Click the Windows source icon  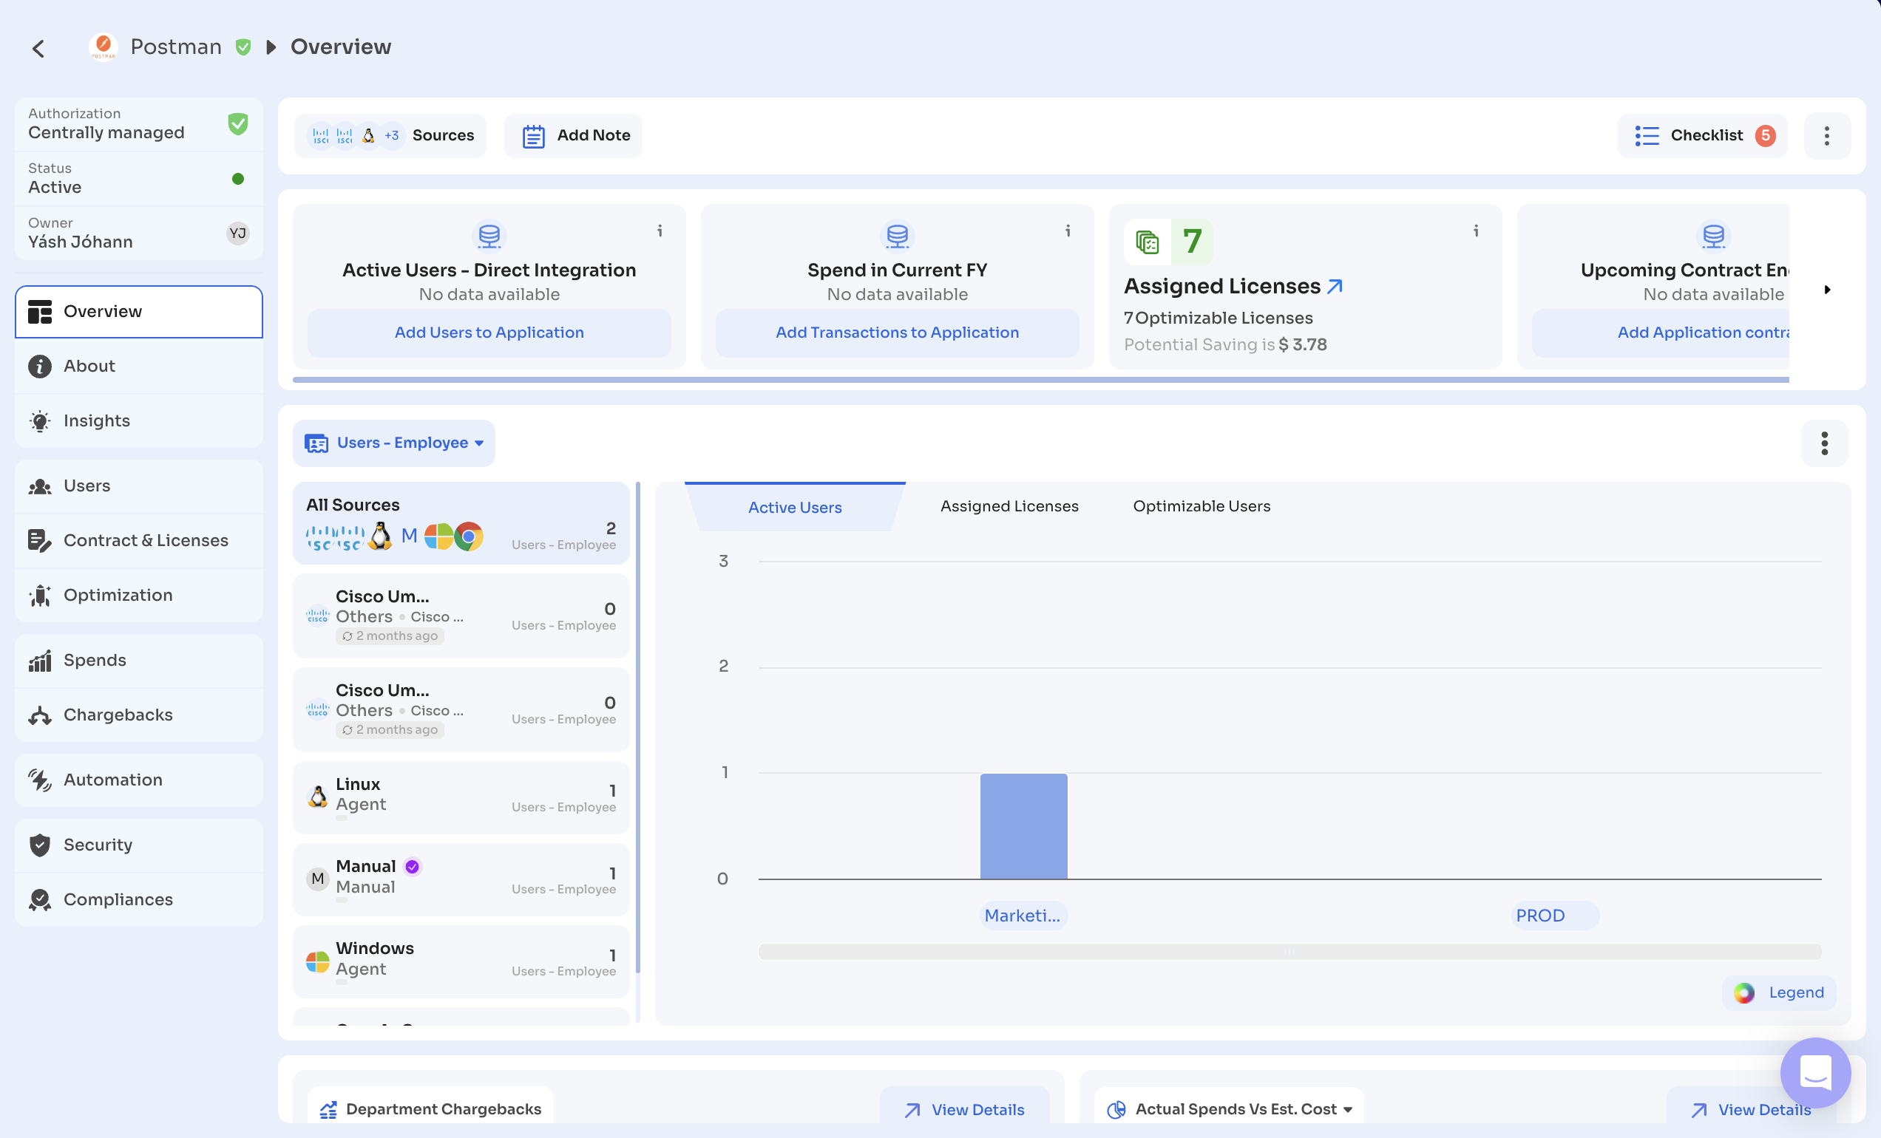[318, 963]
